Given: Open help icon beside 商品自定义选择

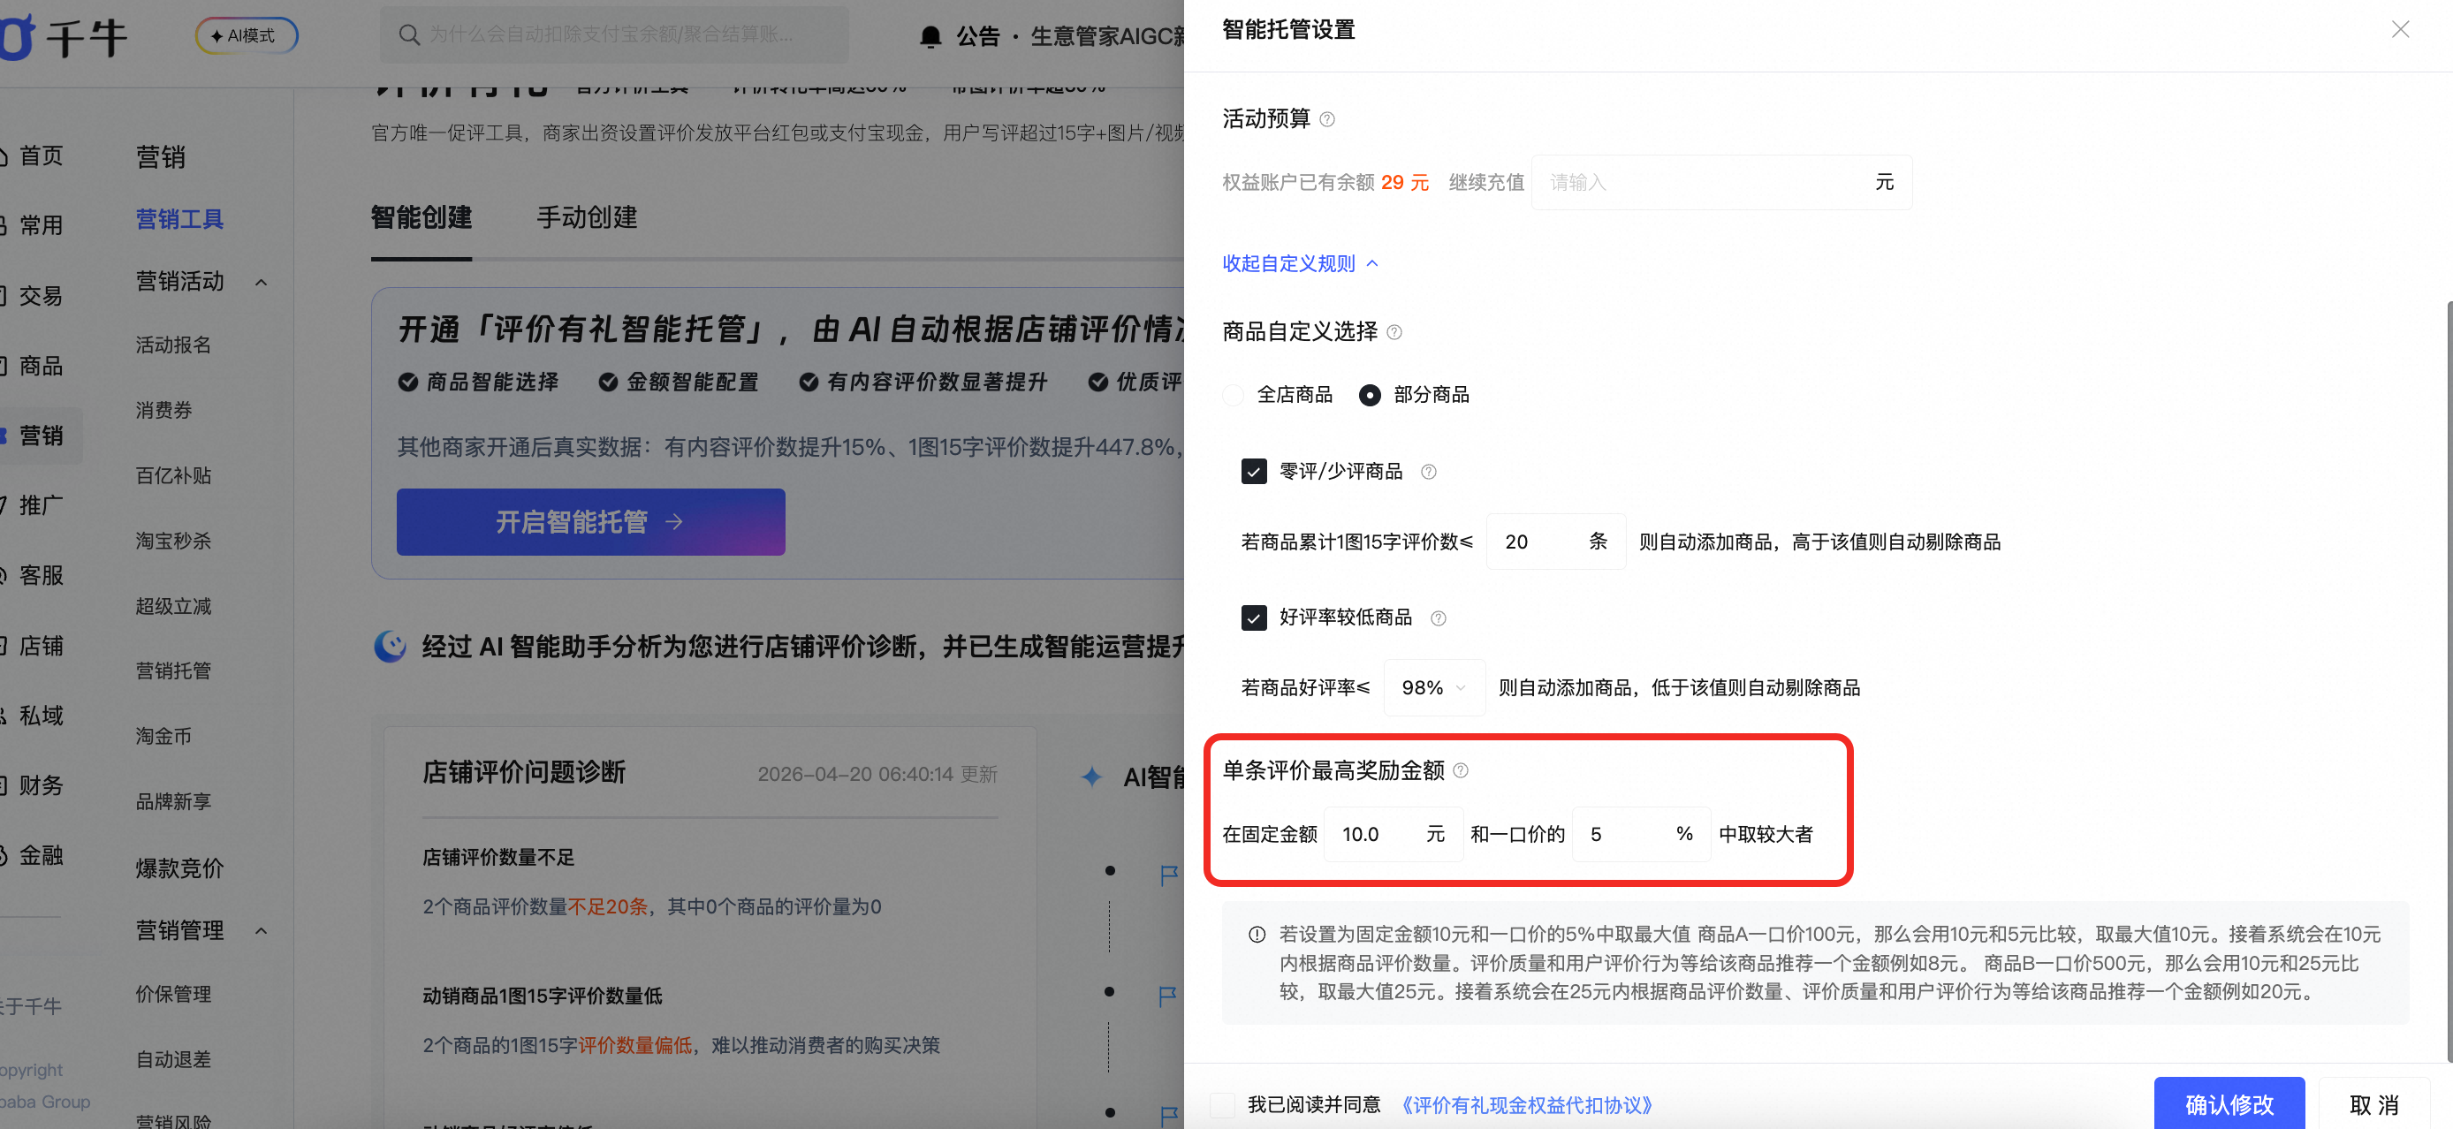Looking at the screenshot, I should tap(1394, 332).
